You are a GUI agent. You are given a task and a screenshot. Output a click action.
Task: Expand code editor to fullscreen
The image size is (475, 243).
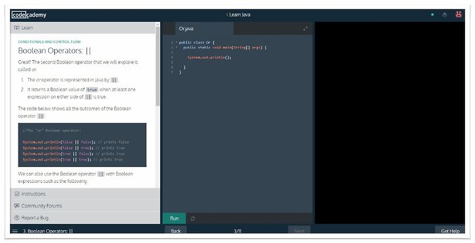point(305,29)
